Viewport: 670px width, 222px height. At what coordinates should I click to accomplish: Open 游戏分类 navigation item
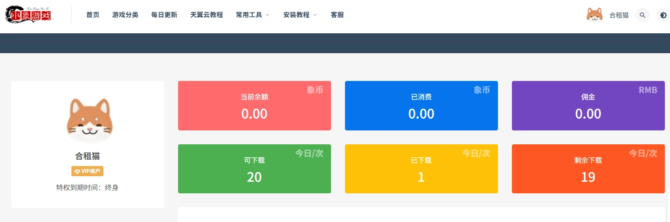125,15
